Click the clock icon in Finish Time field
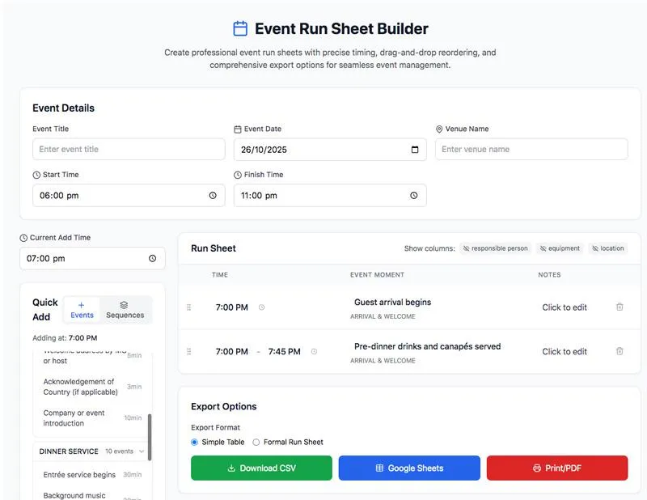 click(x=413, y=195)
